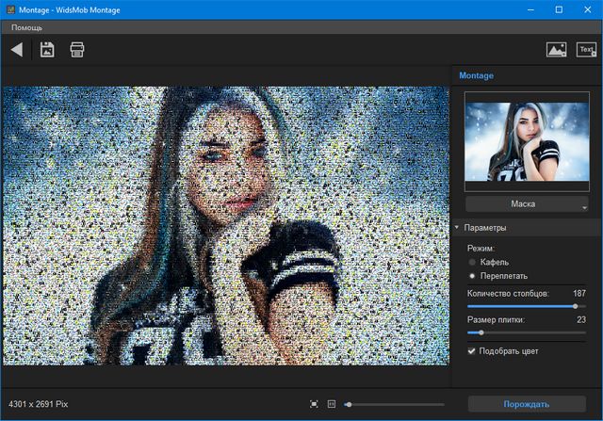The image size is (603, 421).
Task: Click the fit-to-screen zoom icon
Action: click(x=314, y=404)
